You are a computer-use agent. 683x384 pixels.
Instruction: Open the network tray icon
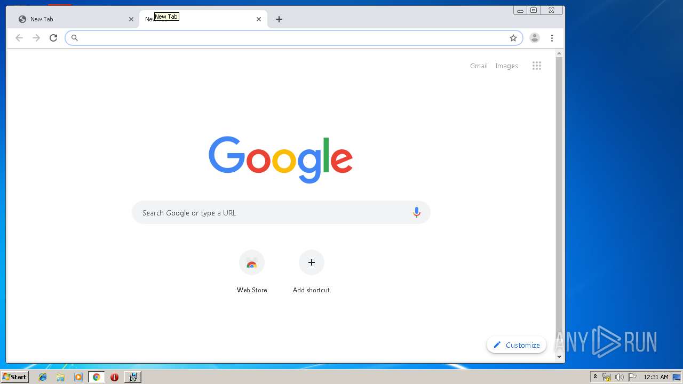coord(607,377)
